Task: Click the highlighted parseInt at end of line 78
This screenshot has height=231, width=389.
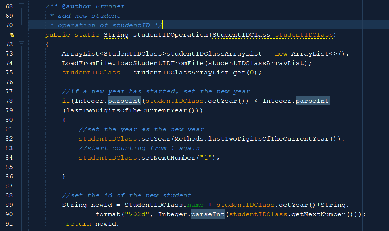Action: pos(312,101)
